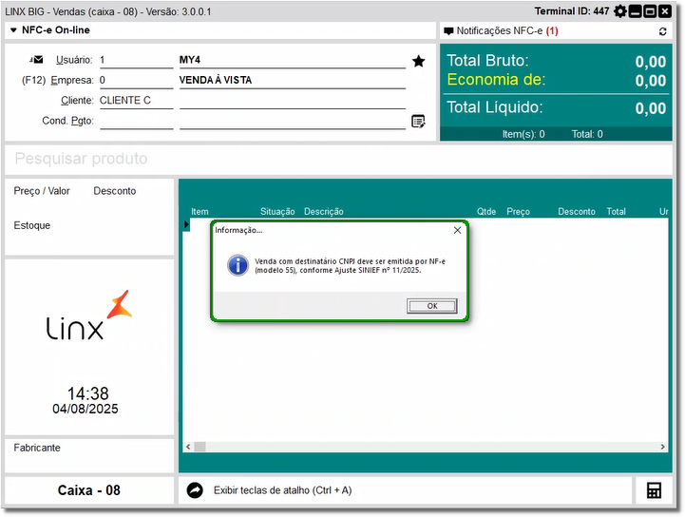Image resolution: width=685 pixels, height=517 pixels.
Task: Close the Informação dialog with X
Action: point(457,230)
